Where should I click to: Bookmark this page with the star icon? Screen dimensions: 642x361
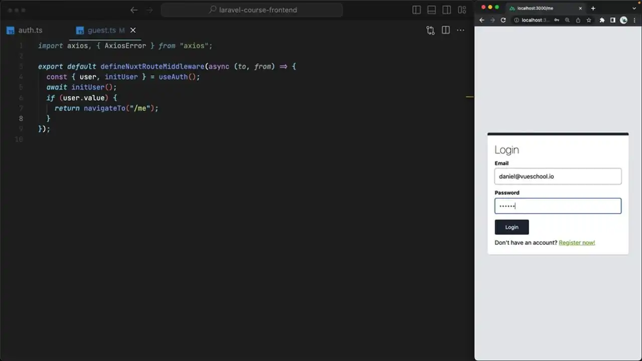[x=589, y=20]
